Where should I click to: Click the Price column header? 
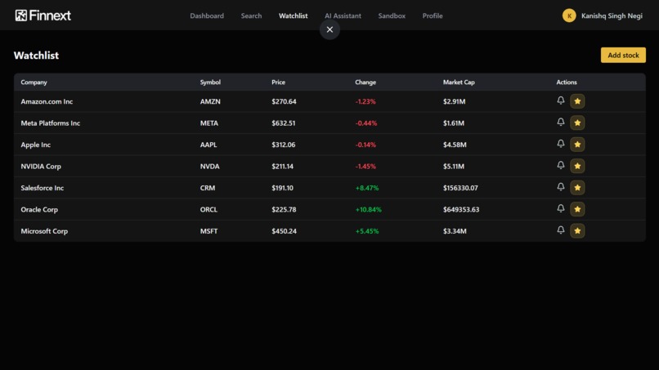click(x=278, y=82)
